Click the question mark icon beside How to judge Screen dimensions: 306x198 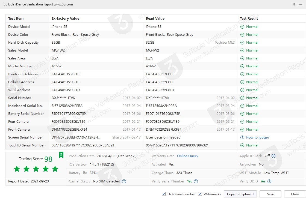(x=242, y=137)
